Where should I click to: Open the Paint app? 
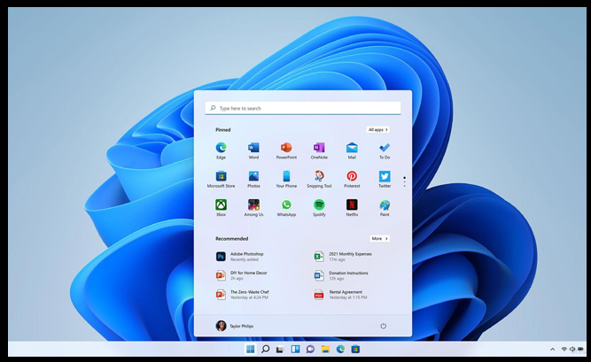(385, 208)
